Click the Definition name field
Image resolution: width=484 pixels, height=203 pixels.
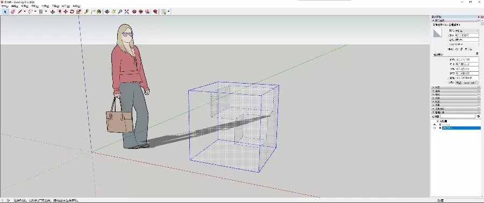[467, 40]
